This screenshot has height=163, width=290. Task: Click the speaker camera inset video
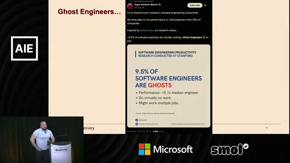pyautogui.click(x=42, y=140)
